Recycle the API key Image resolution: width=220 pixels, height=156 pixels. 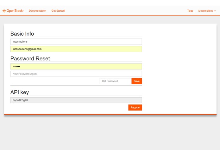[135, 107]
